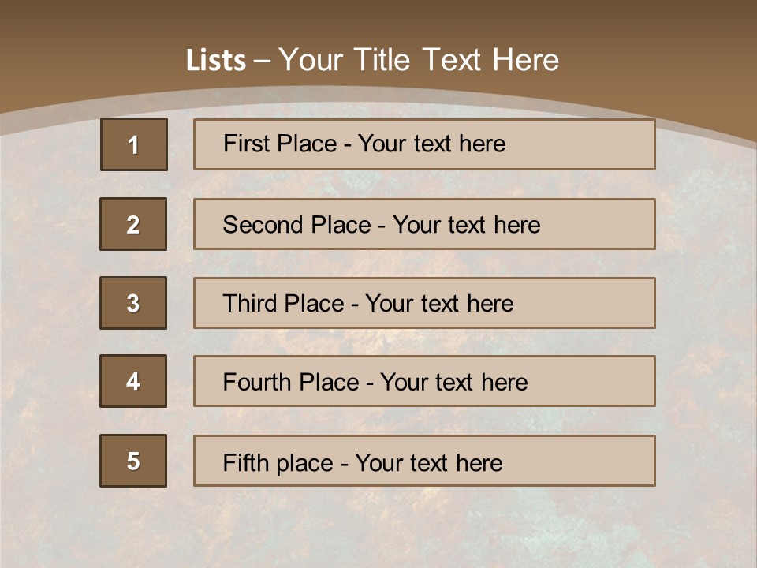Click "Your text here" in the First Place row
Image resolution: width=757 pixels, height=568 pixels.
431,144
